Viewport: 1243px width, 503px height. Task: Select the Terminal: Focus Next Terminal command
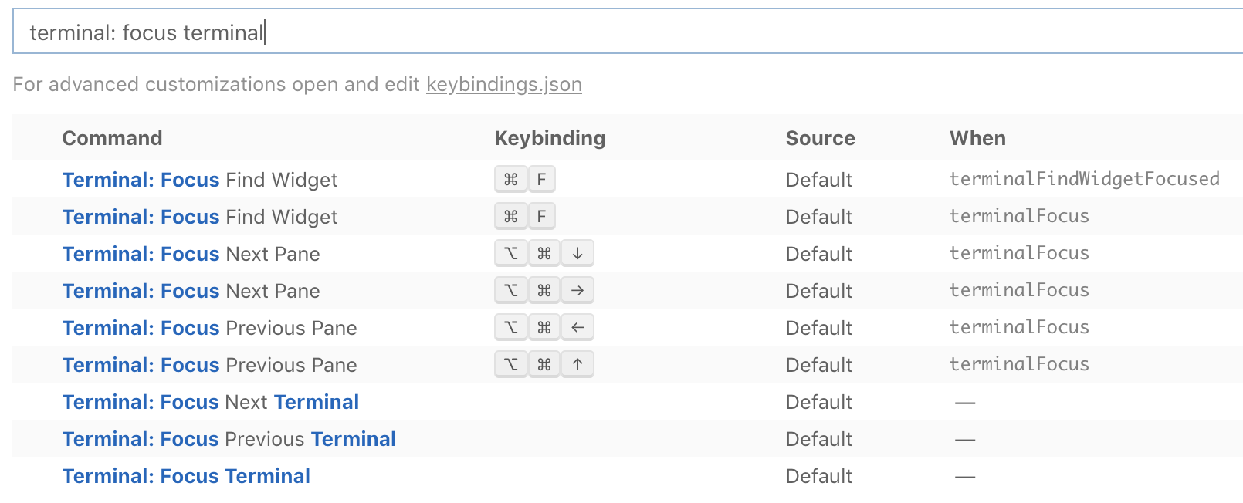210,402
